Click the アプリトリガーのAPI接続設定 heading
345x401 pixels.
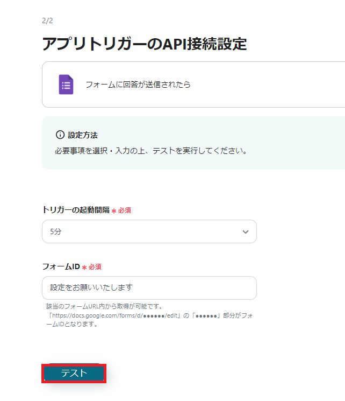pyautogui.click(x=144, y=44)
